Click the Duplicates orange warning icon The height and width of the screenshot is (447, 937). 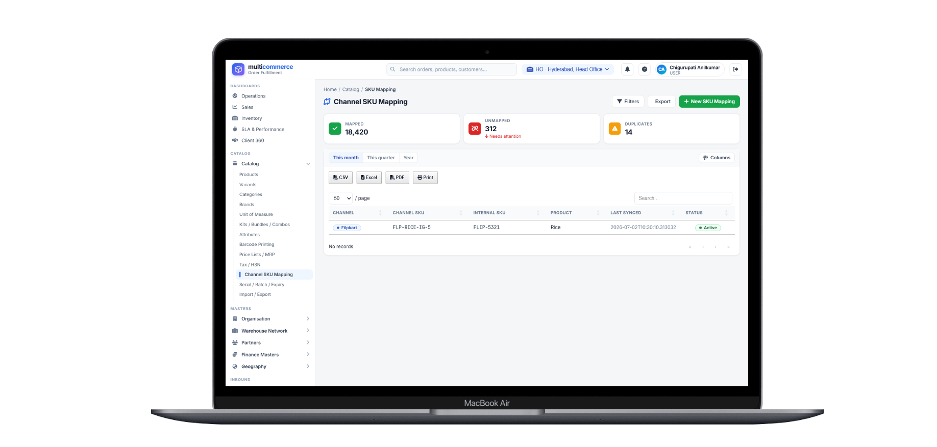pyautogui.click(x=615, y=129)
